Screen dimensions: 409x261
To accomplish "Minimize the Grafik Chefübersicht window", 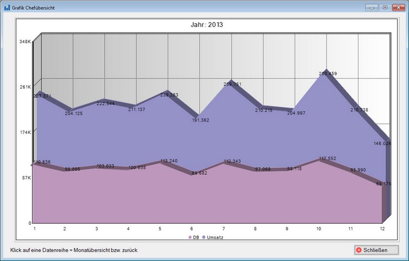I will click(372, 8).
